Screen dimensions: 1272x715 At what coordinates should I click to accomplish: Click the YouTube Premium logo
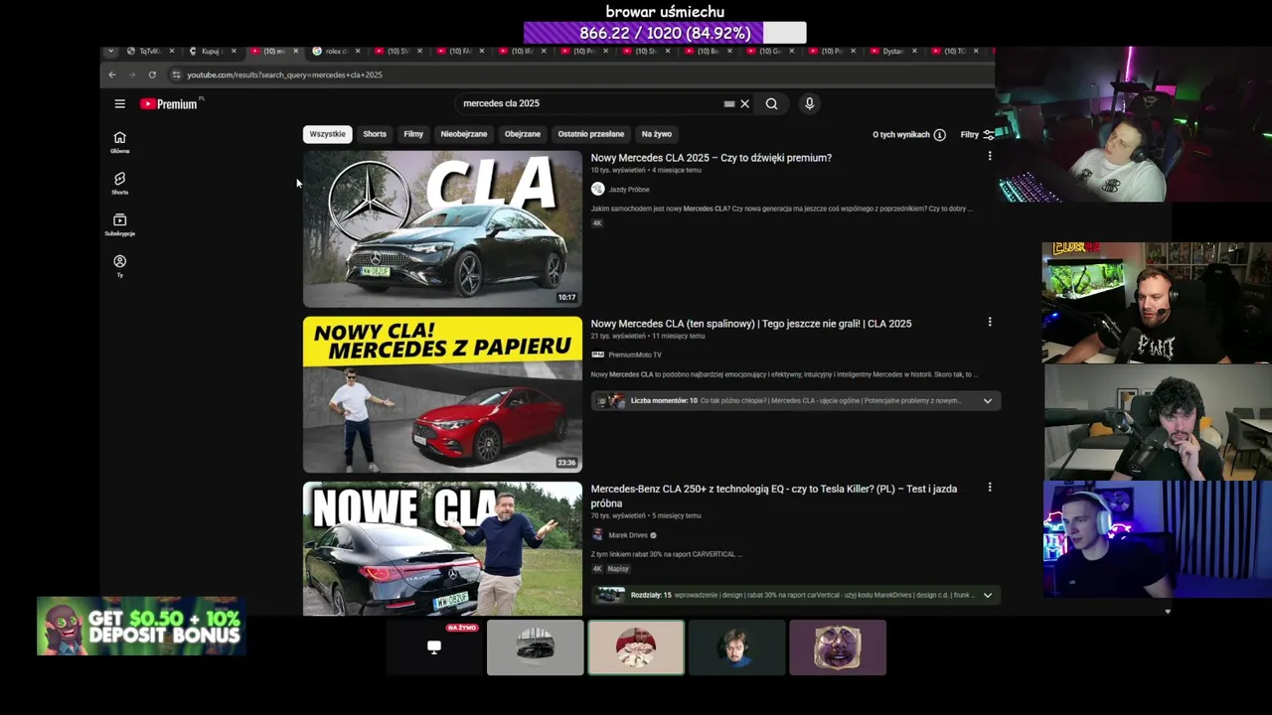(x=169, y=103)
